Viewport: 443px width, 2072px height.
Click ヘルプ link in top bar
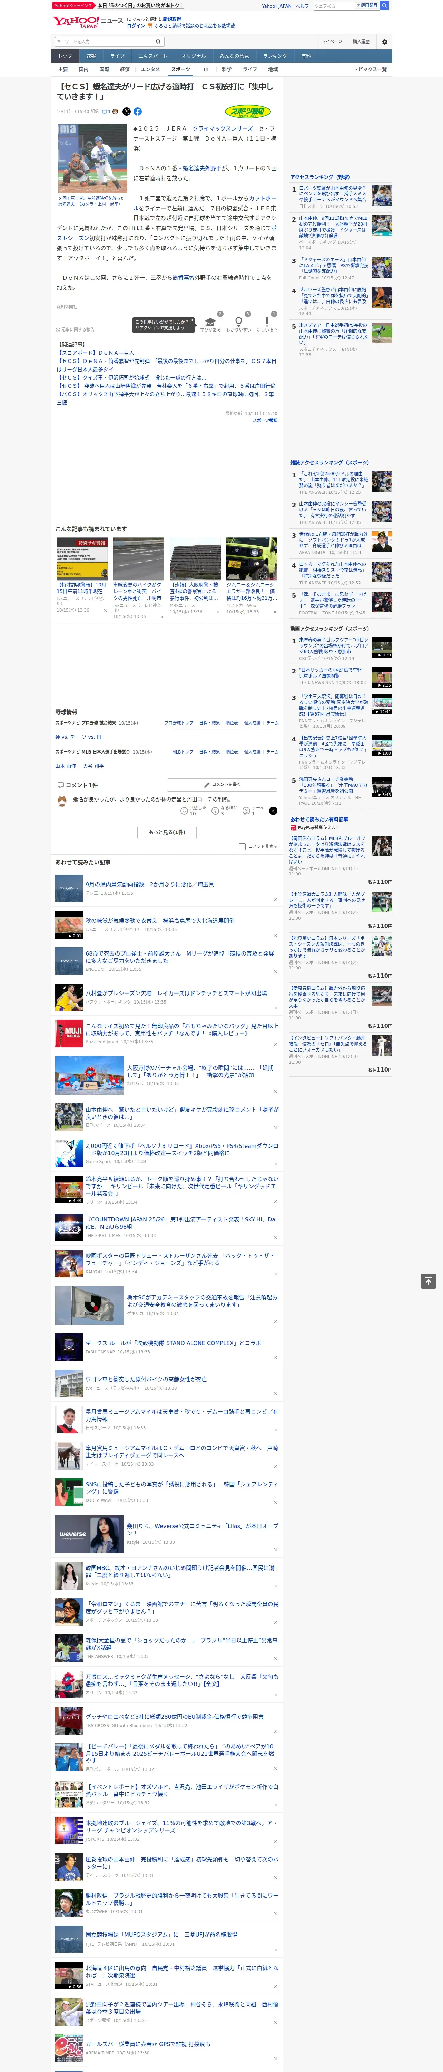coord(302,6)
